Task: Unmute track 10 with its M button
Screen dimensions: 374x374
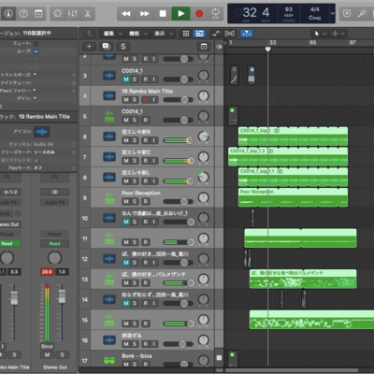Action: point(126,222)
